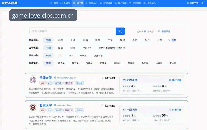Image resolution: width=207 pixels, height=130 pixels.
Task: Open the user profile icon in header
Action: tap(203, 3)
